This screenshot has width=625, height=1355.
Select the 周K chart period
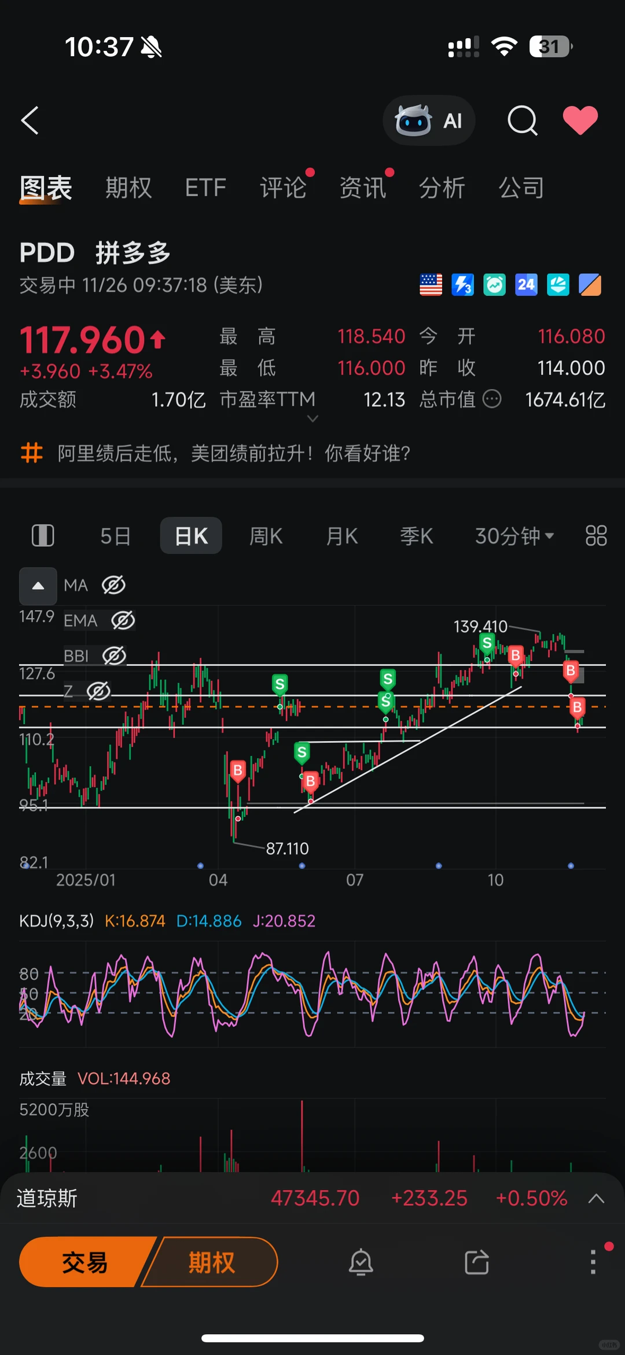[266, 536]
